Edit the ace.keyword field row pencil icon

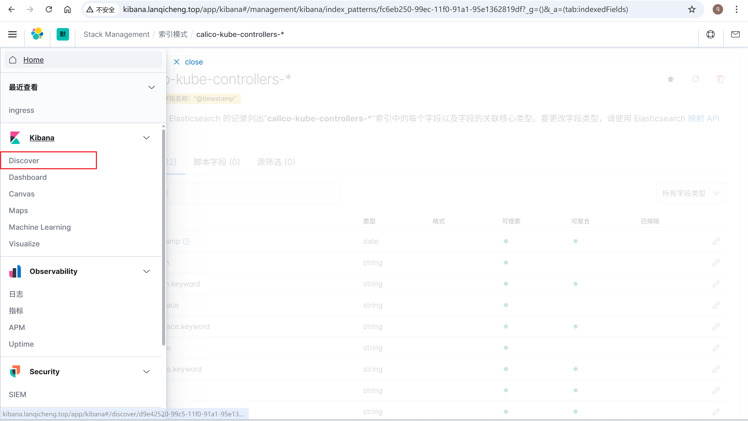[x=716, y=327]
